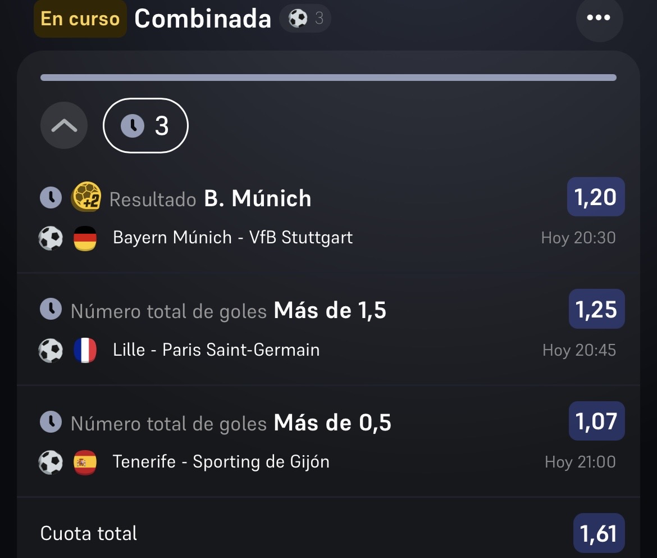Screen dimensions: 657x558
Task: Open the three-dots options menu
Action: click(599, 17)
